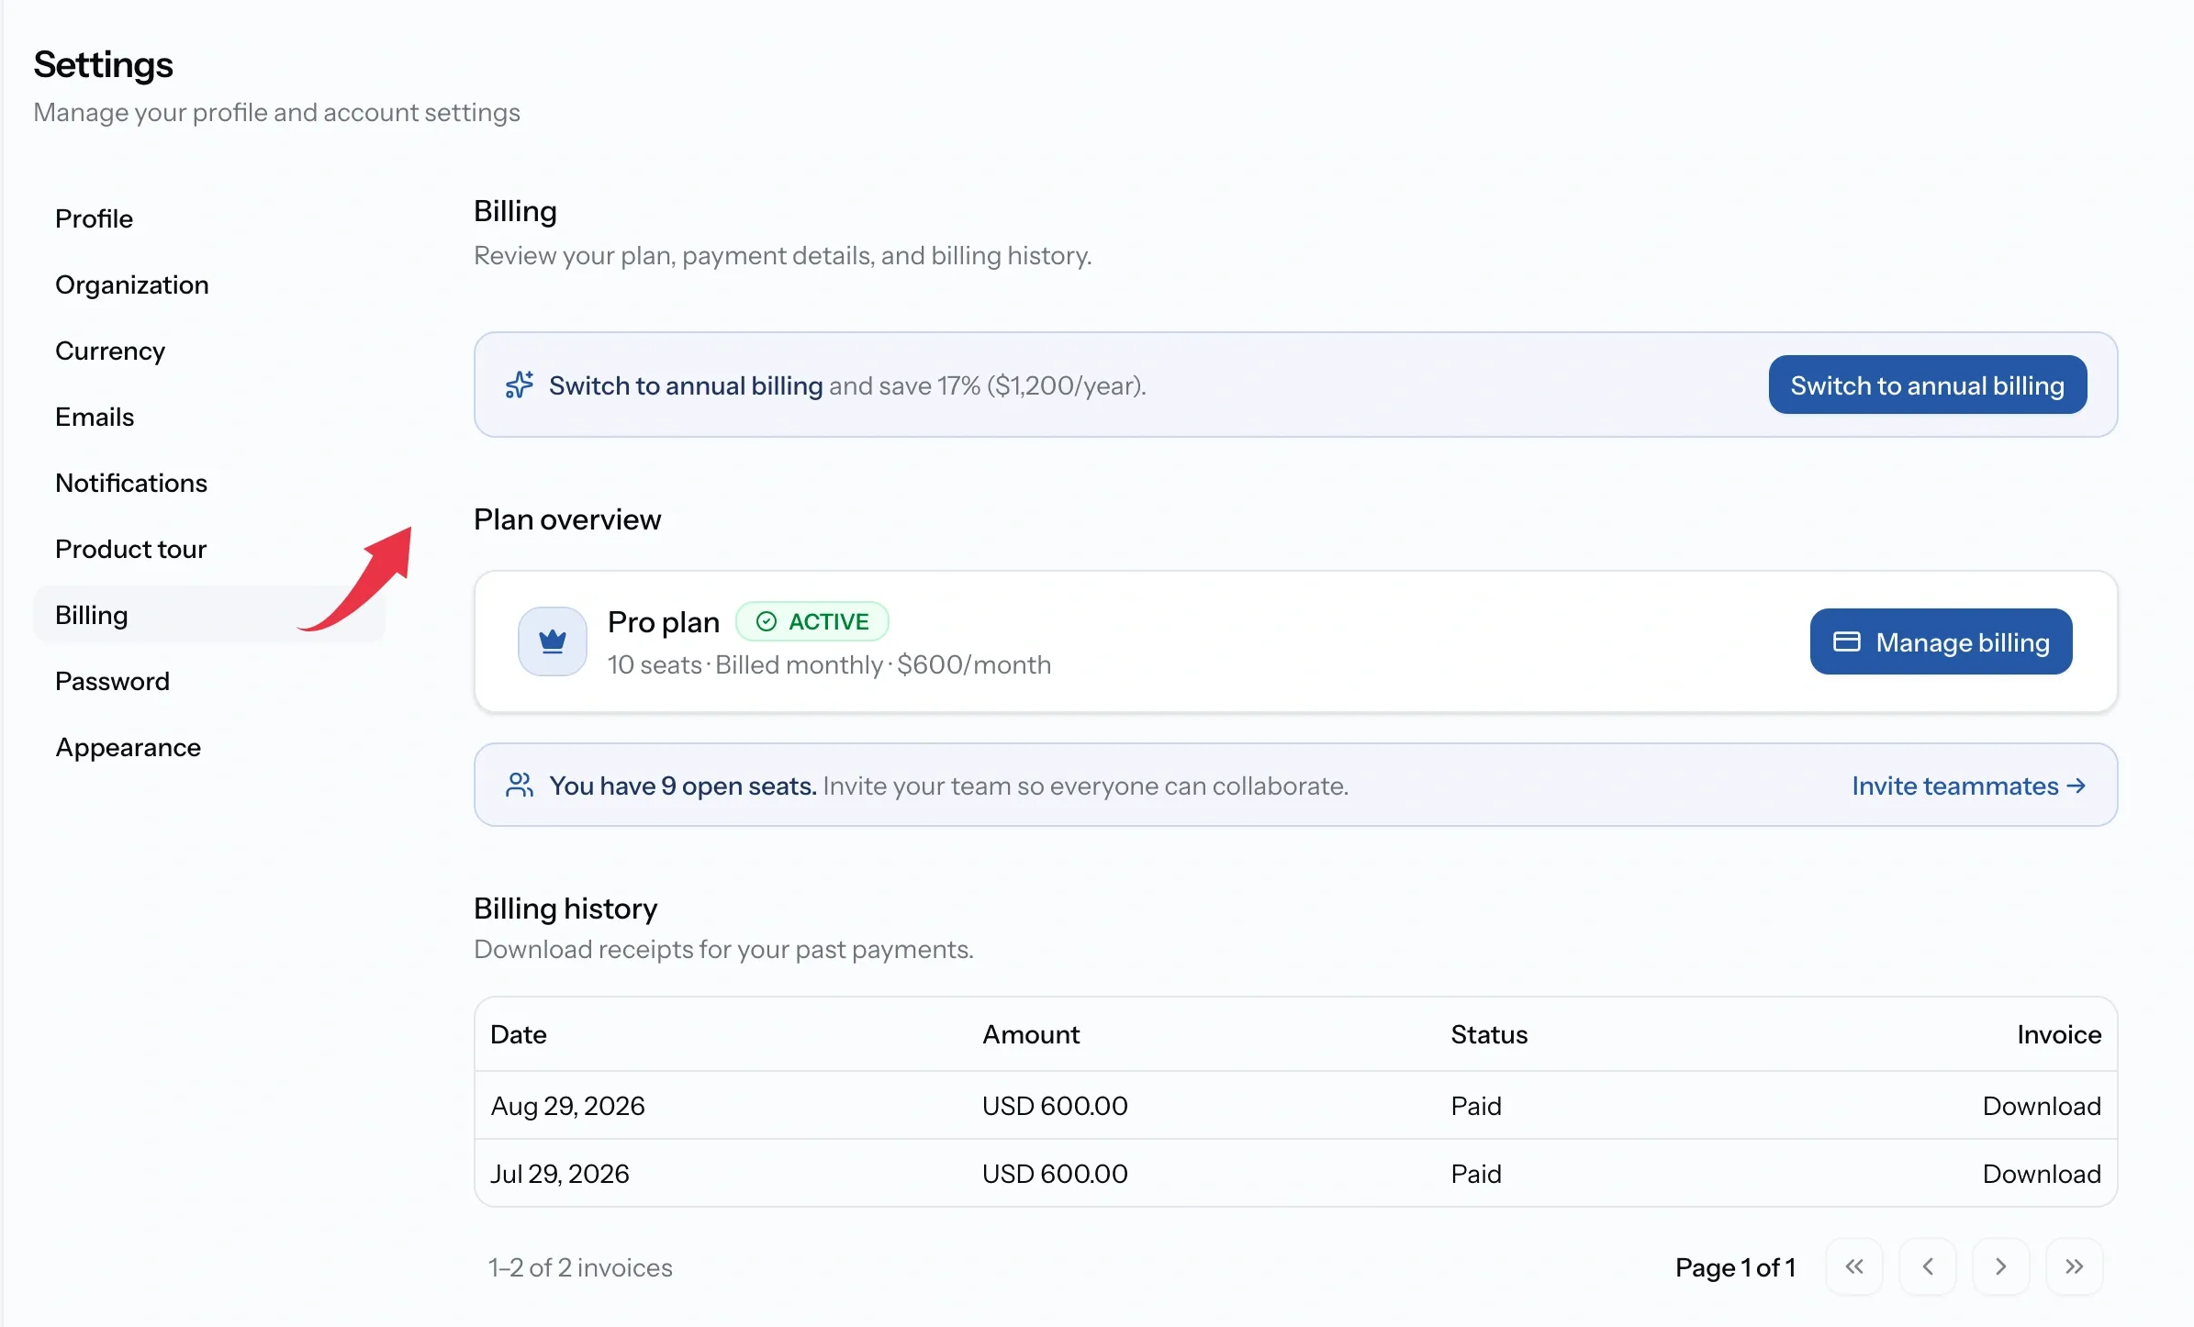This screenshot has width=2194, height=1327.
Task: Go to previous invoices page
Action: point(1928,1266)
